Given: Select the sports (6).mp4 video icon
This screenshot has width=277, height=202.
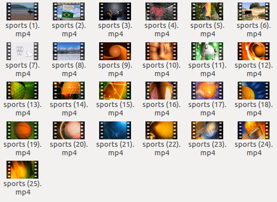Looking at the screenshot, I should pos(254,11).
